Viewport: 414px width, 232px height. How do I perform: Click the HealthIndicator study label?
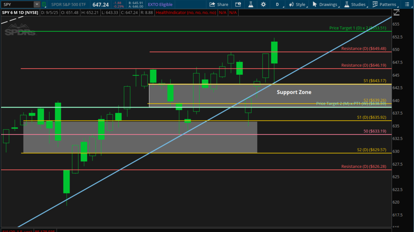pyautogui.click(x=186, y=13)
